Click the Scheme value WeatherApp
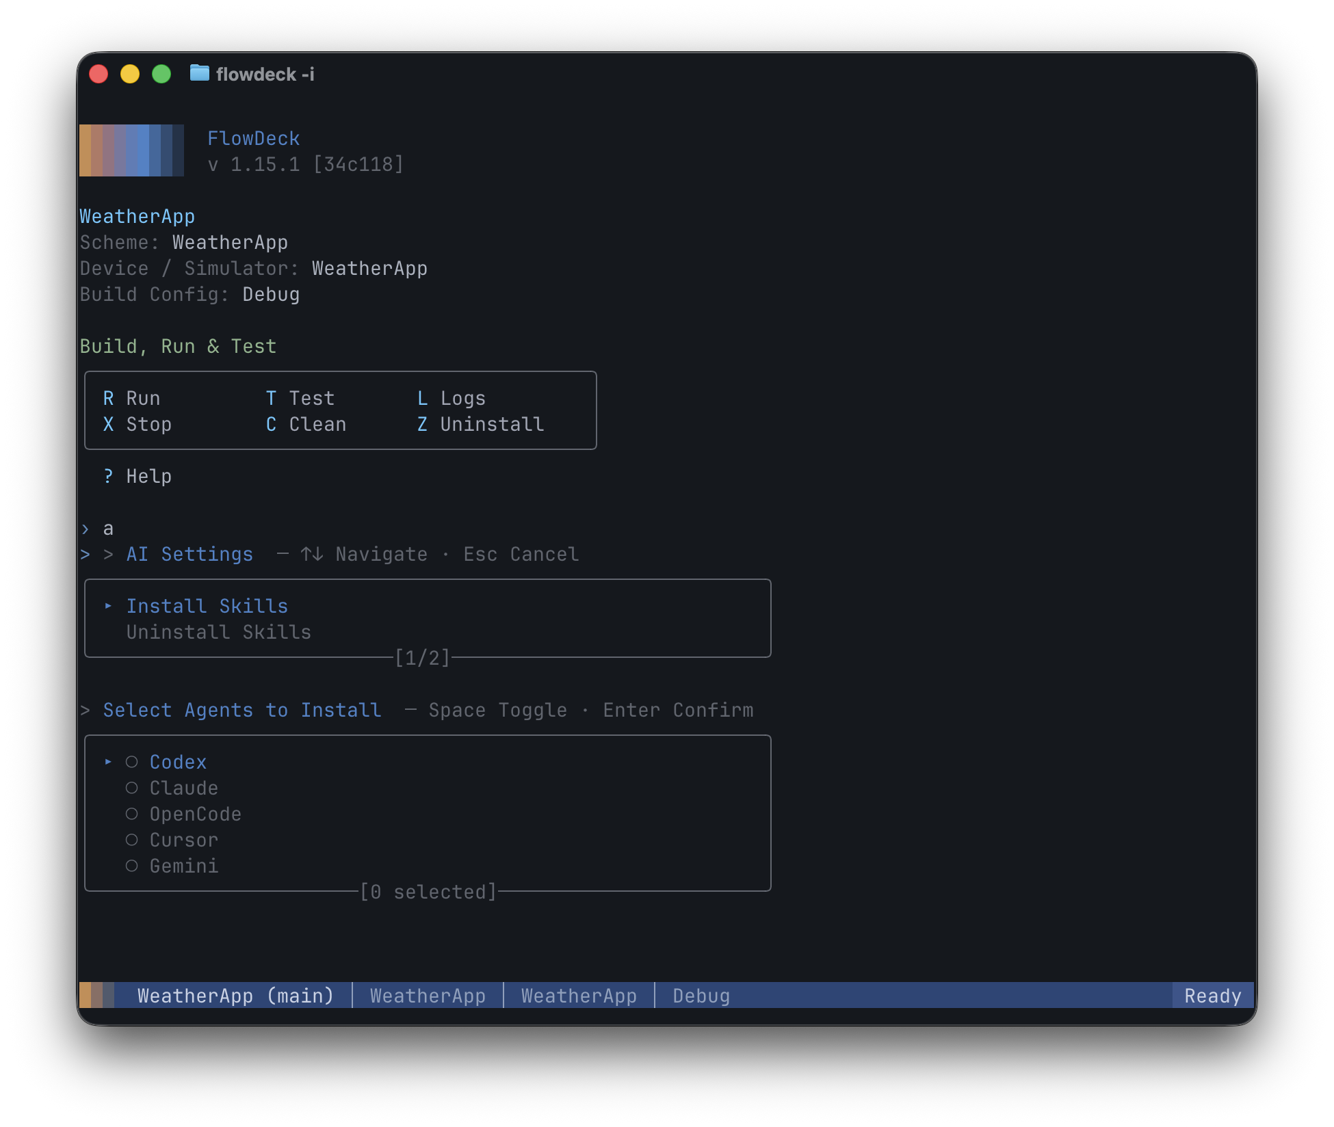Image resolution: width=1334 pixels, height=1127 pixels. point(230,243)
